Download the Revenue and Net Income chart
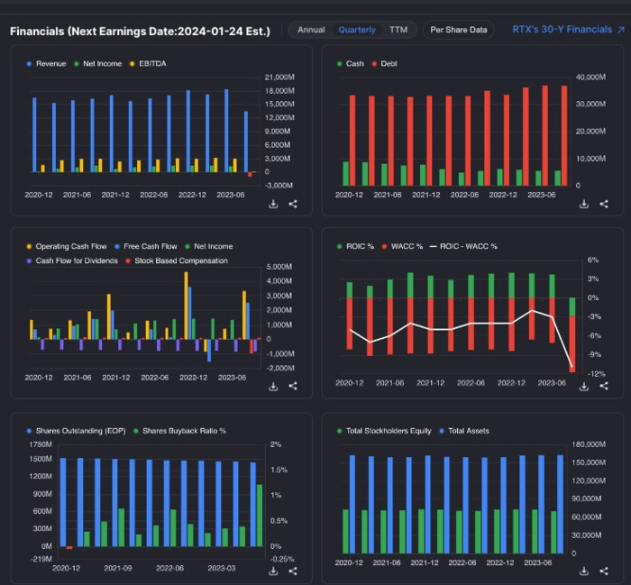This screenshot has height=585, width=631. click(x=273, y=204)
